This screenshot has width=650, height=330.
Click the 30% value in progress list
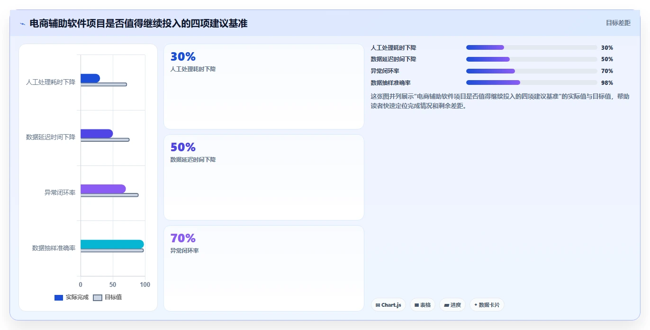pyautogui.click(x=607, y=48)
